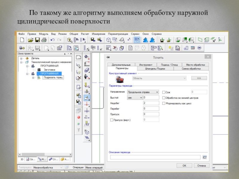Tick the Формировать как цикл checkbox
Image resolution: width=239 pixels, height=179 pixels.
[x=164, y=104]
